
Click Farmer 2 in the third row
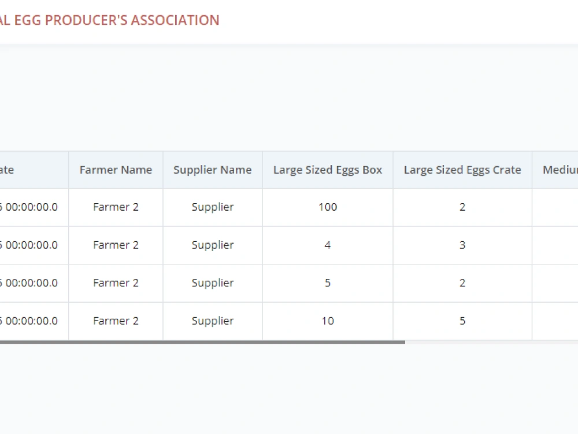click(x=116, y=283)
